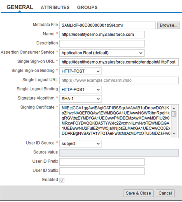This screenshot has width=182, height=202.
Task: Click the Metadata File input field
Action: (108, 25)
